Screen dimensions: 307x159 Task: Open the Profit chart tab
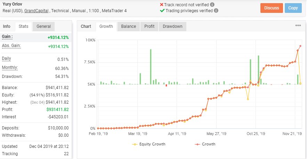[150, 26]
